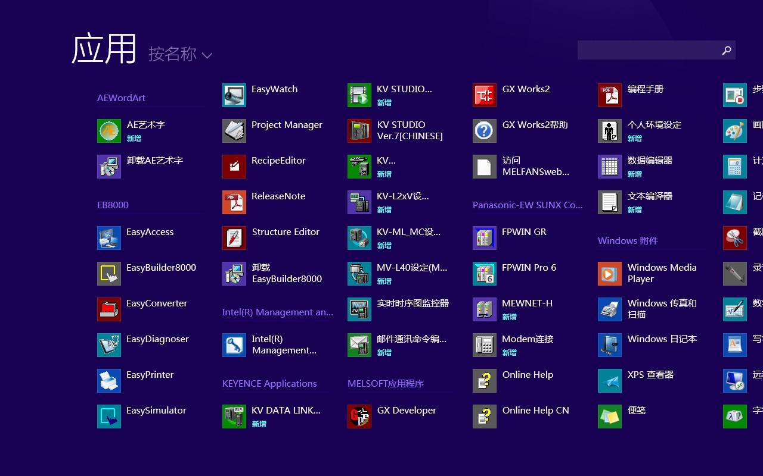Screen dimensions: 763x476
Task: Open Windows Media Player icon
Action: coord(610,274)
